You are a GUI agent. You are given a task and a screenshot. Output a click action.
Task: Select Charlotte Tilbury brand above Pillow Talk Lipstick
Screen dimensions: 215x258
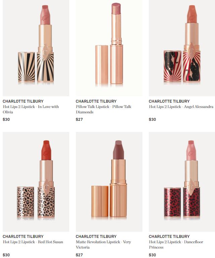point(96,101)
